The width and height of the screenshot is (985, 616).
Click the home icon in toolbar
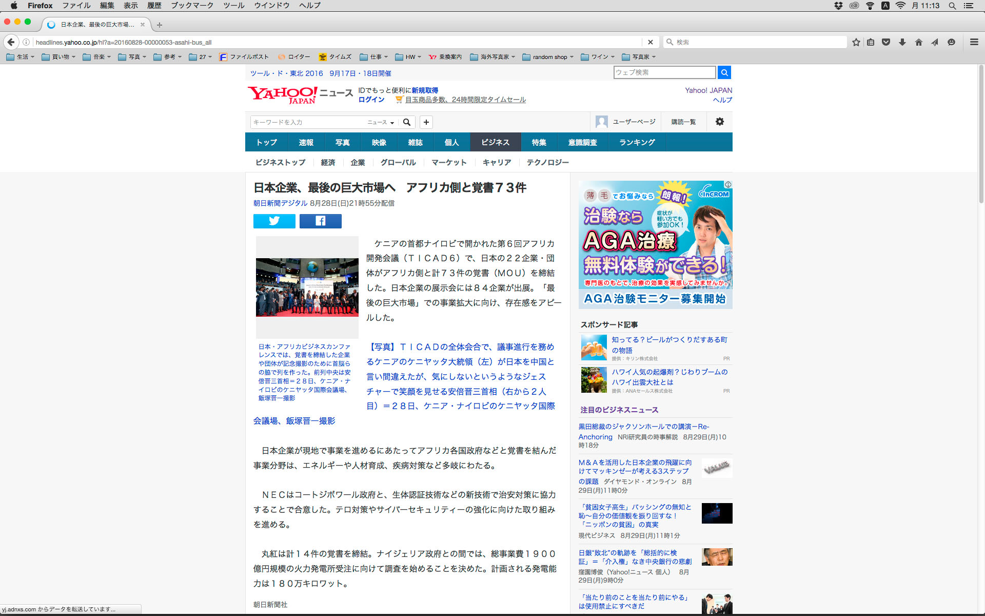click(x=918, y=42)
